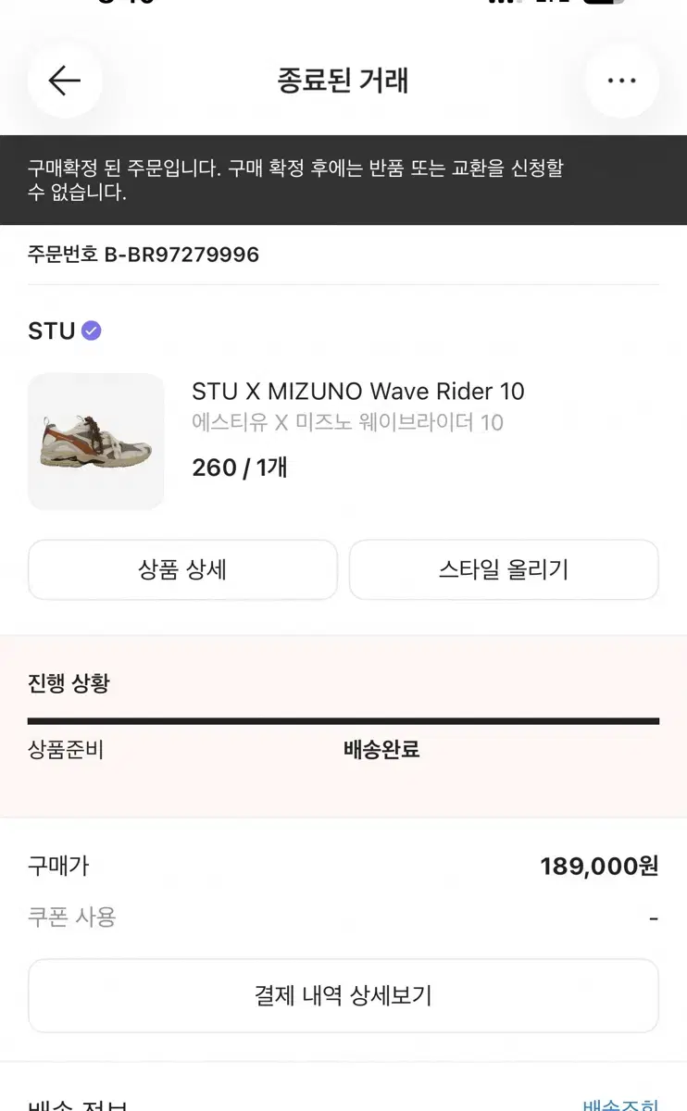Image resolution: width=687 pixels, height=1111 pixels.
Task: Open the sneaker product thumbnail
Action: point(95,442)
